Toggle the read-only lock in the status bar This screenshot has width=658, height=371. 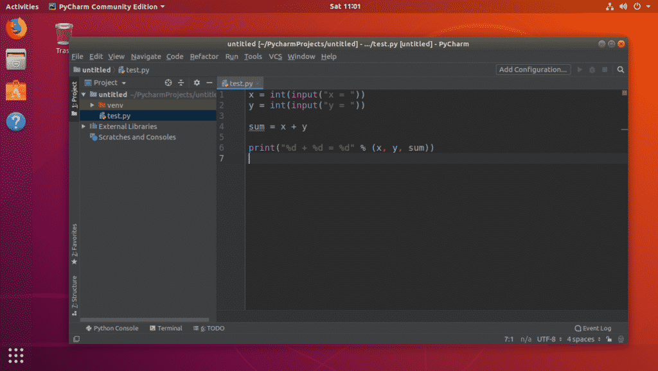point(609,339)
